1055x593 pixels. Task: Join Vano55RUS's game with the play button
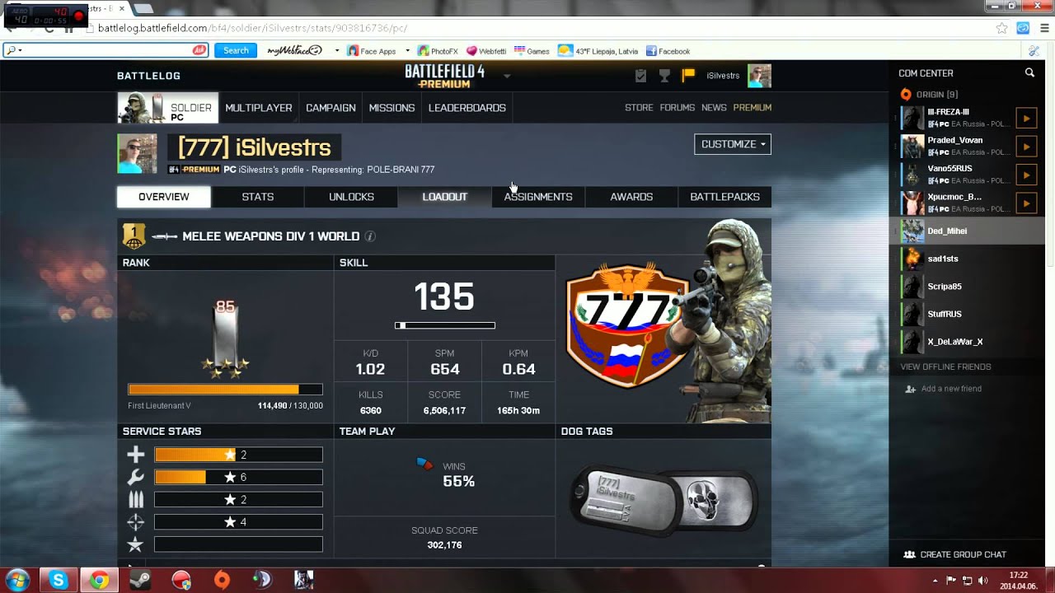click(x=1026, y=175)
